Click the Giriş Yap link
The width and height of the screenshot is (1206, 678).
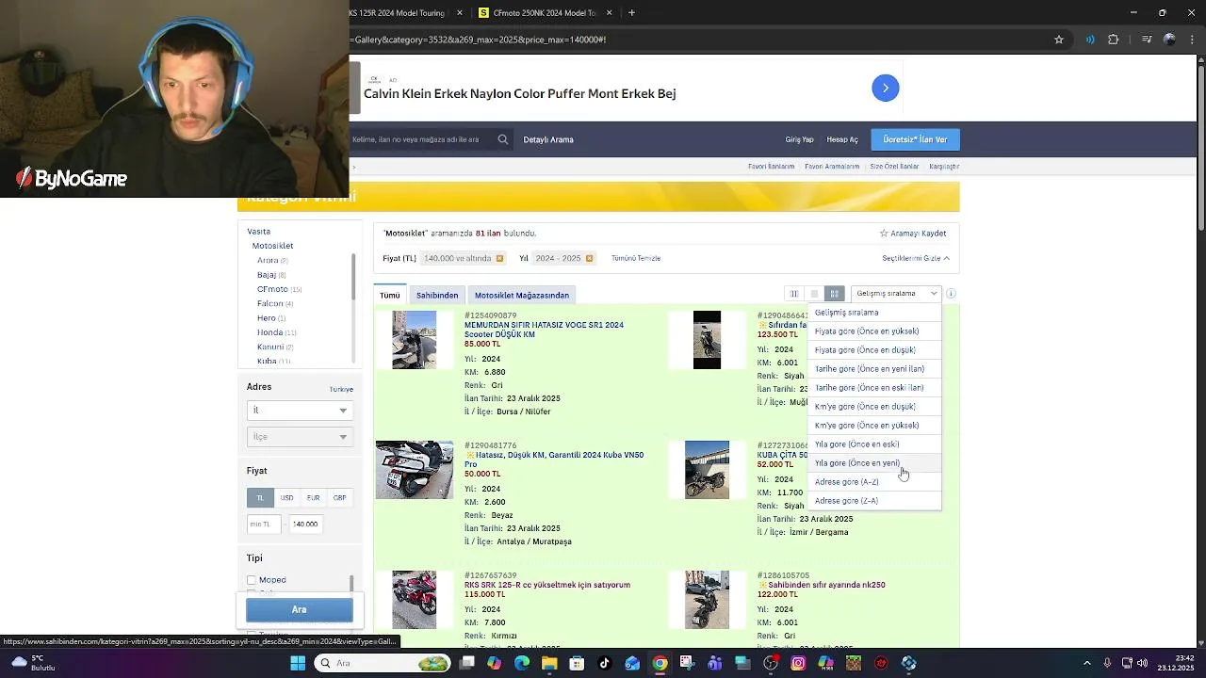pyautogui.click(x=800, y=139)
